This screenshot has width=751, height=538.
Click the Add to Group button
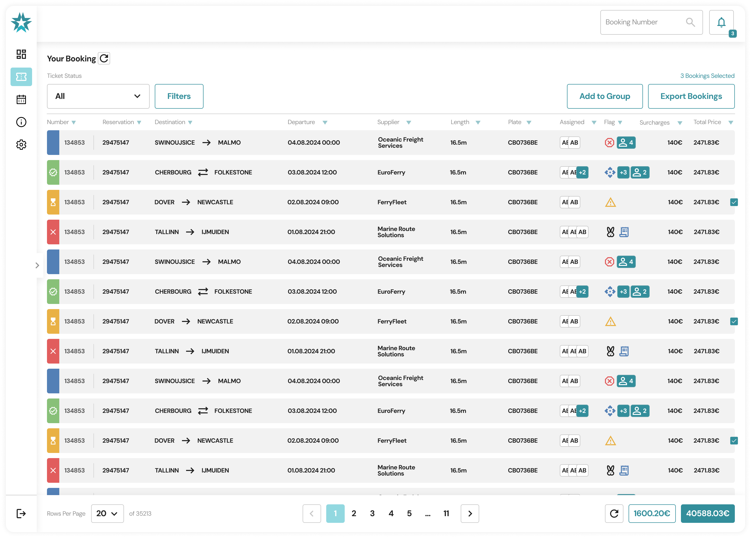[605, 96]
